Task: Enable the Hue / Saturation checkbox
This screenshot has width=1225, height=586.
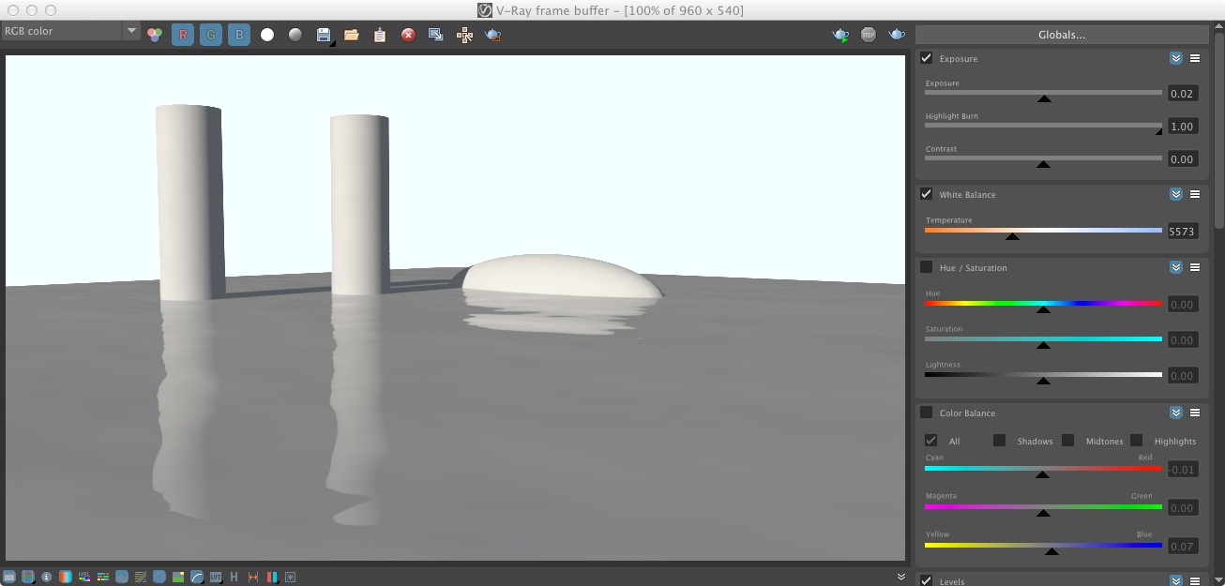Action: point(927,267)
